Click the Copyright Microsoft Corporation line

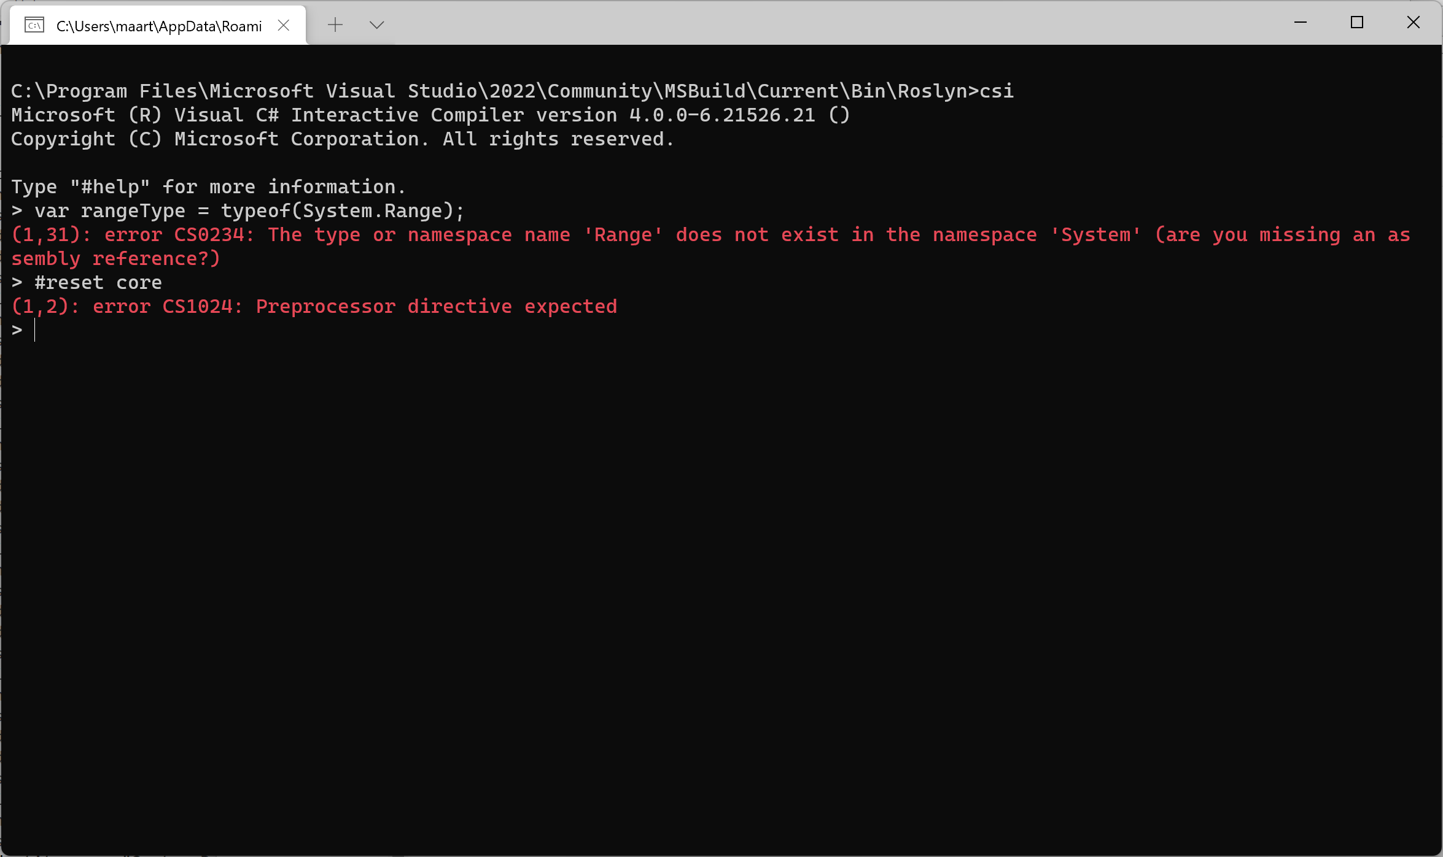341,139
